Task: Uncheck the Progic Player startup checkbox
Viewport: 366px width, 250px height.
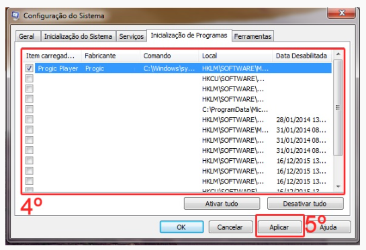Action: click(x=29, y=68)
